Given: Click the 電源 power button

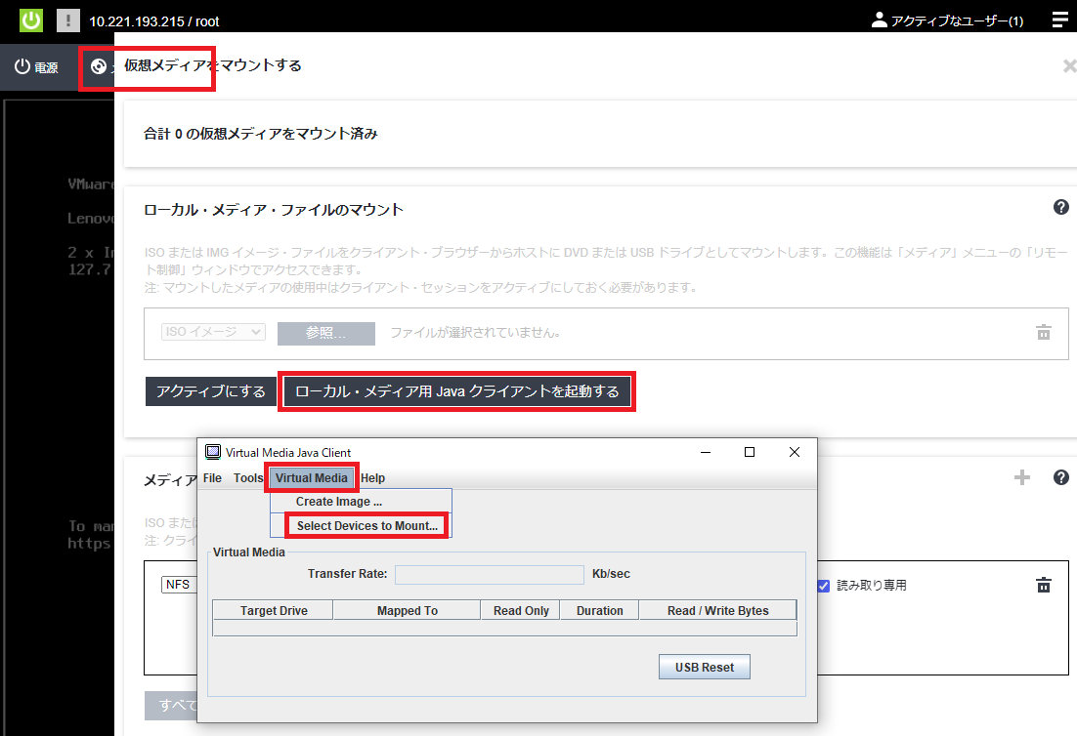Looking at the screenshot, I should (x=37, y=67).
